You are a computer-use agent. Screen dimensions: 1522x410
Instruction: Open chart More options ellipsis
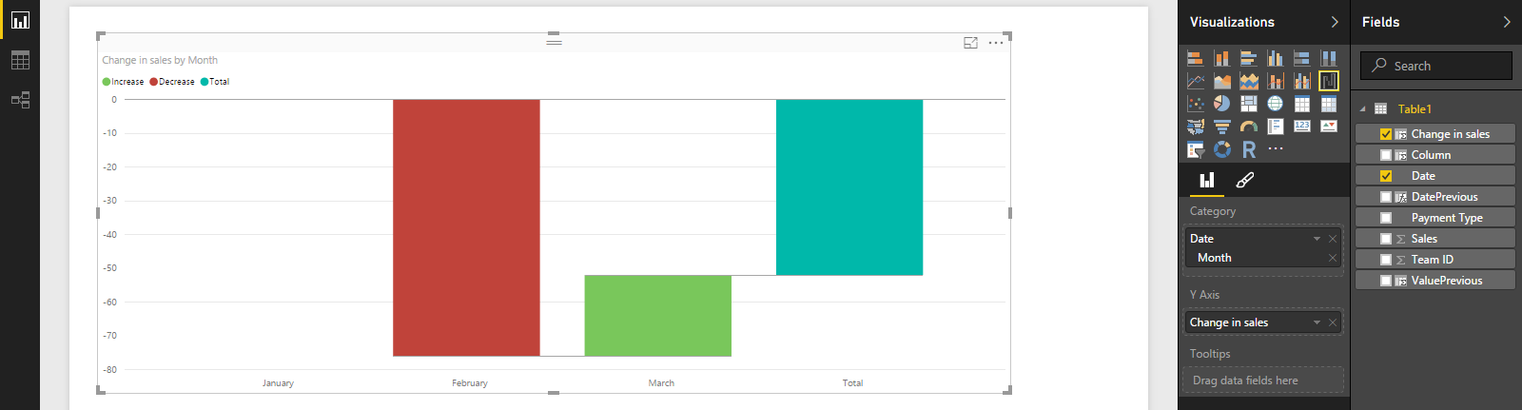pos(996,43)
